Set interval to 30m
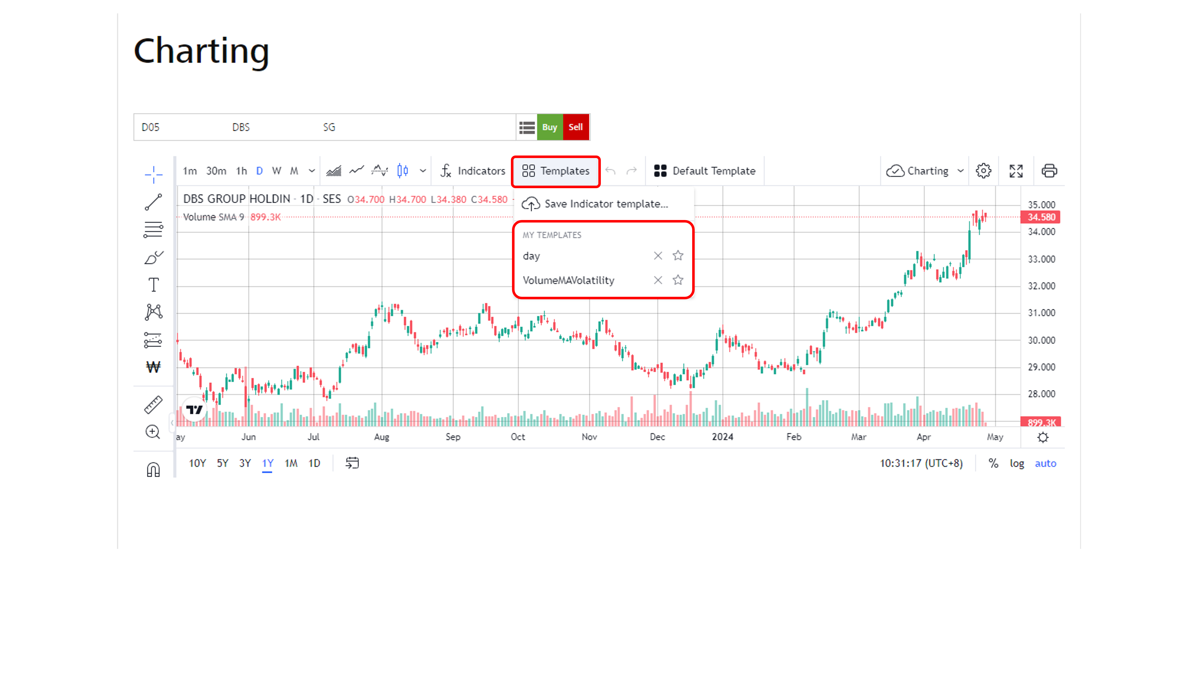The width and height of the screenshot is (1200, 691). click(216, 171)
